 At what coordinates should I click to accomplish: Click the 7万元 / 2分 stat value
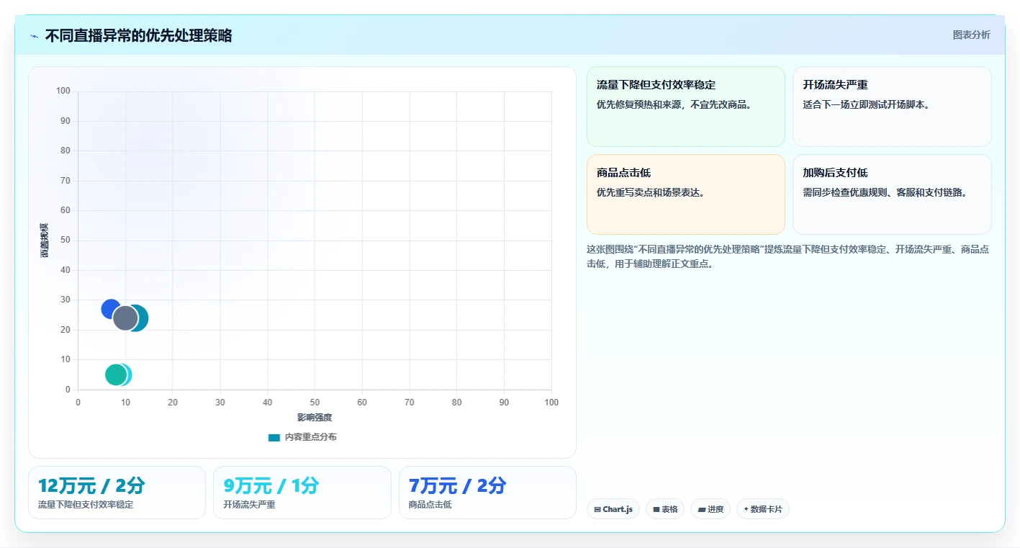(x=457, y=486)
